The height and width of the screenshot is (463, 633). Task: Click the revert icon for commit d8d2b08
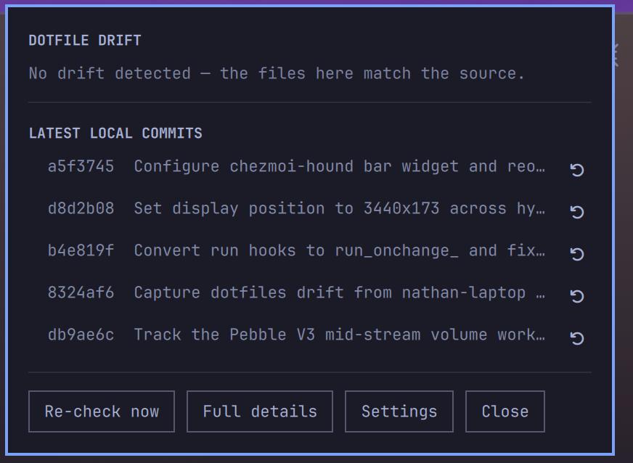(x=577, y=211)
